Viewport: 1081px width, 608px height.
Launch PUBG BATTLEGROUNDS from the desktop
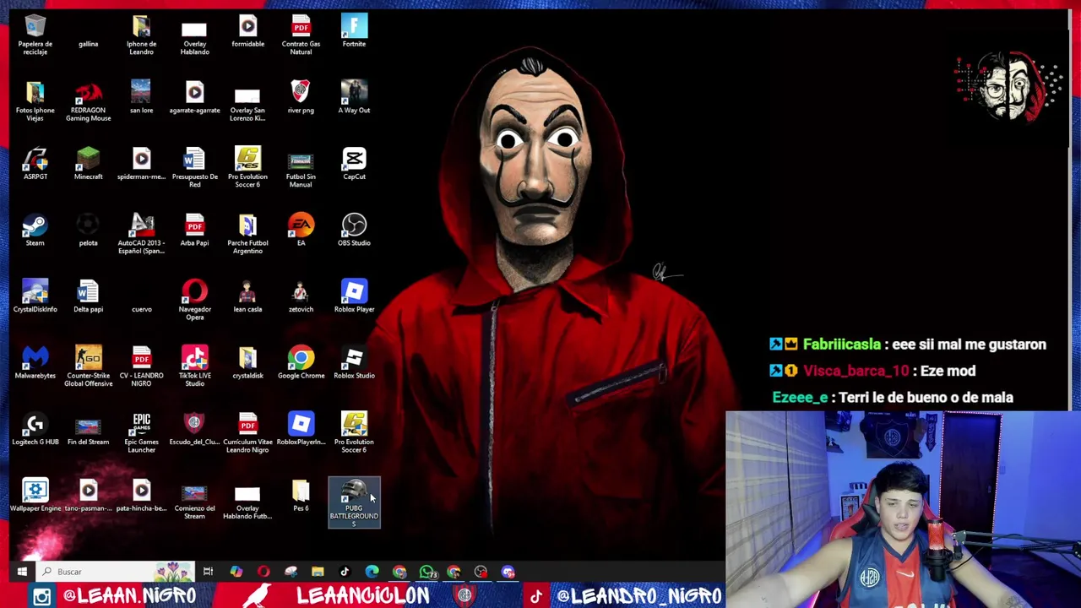354,503
